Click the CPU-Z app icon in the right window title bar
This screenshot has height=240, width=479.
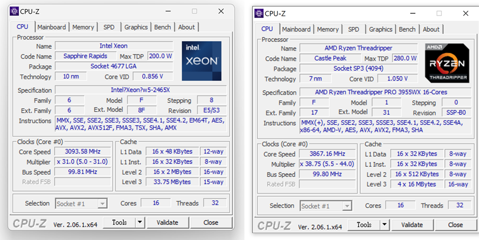click(259, 14)
